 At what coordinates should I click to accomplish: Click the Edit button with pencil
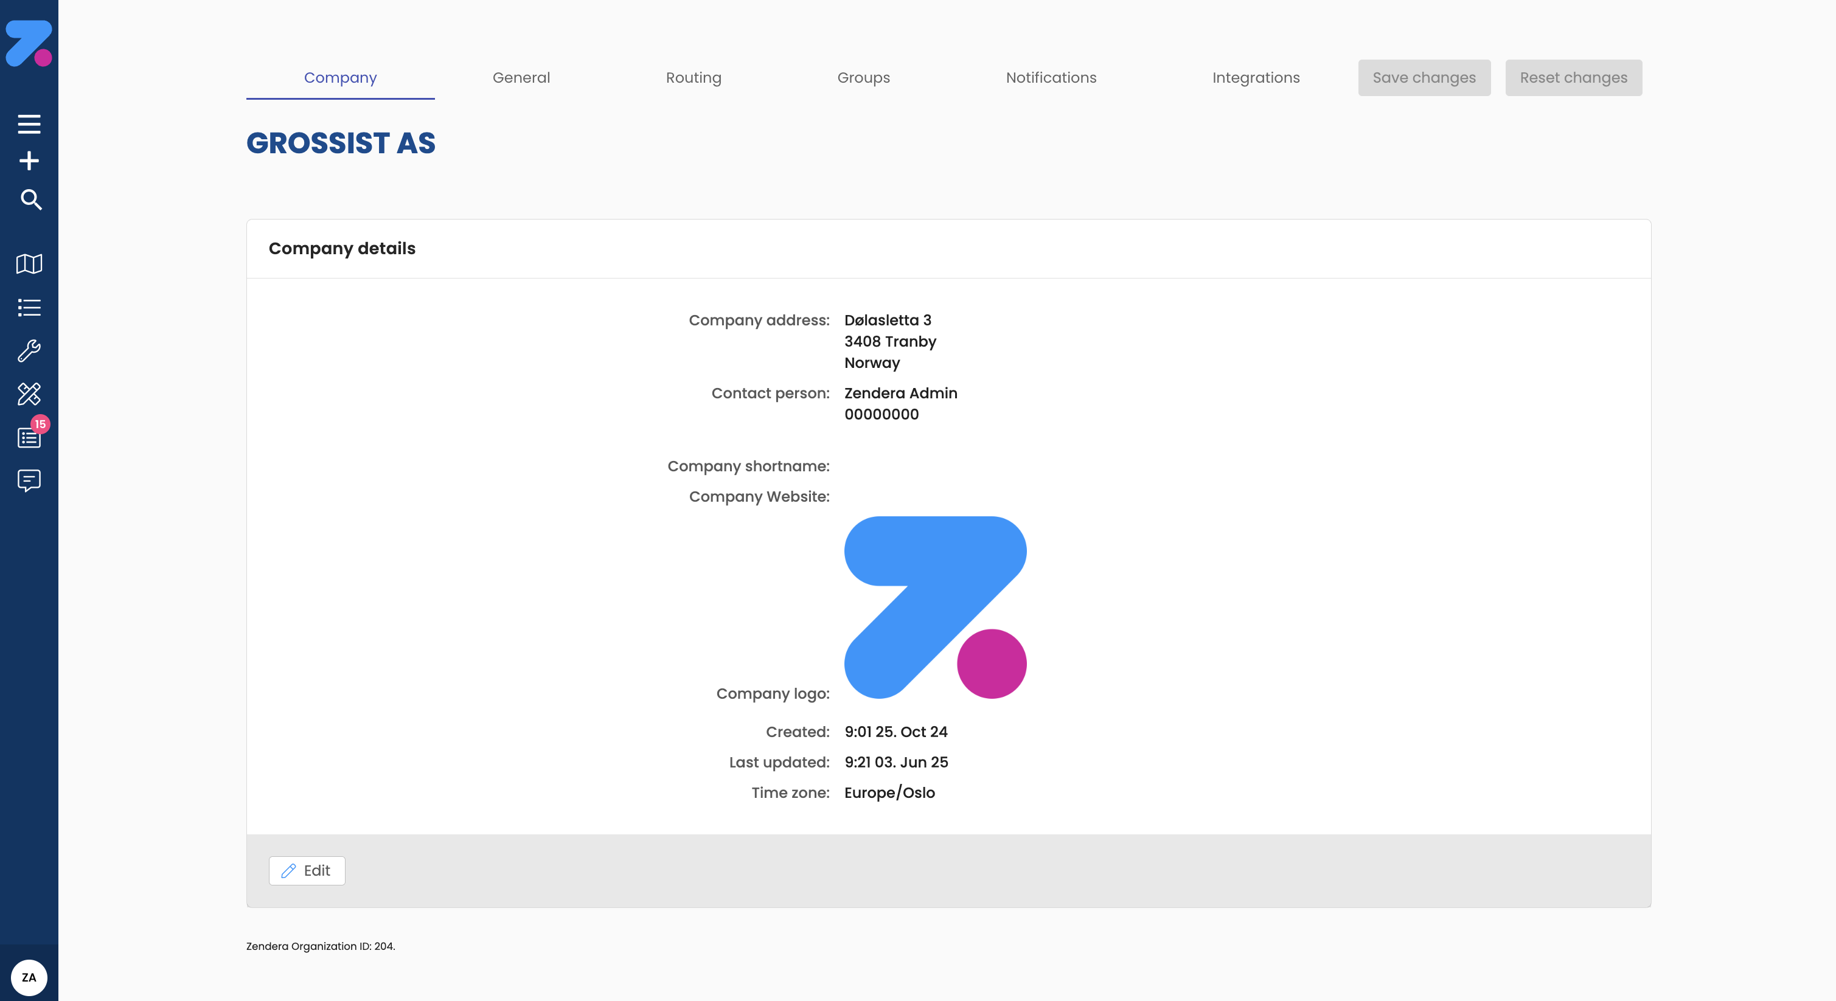click(307, 871)
